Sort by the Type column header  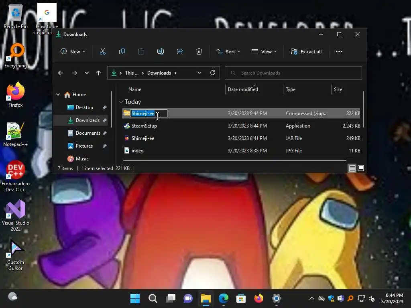point(291,89)
